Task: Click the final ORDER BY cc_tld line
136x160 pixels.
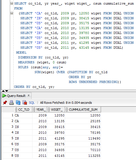Action: click(x=34, y=87)
